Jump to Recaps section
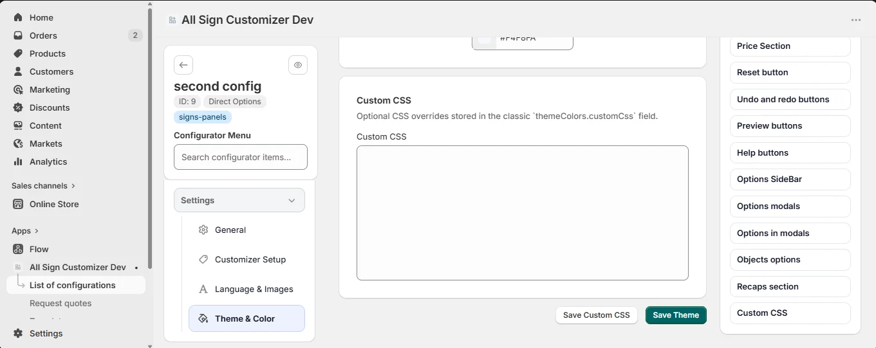 coord(790,286)
